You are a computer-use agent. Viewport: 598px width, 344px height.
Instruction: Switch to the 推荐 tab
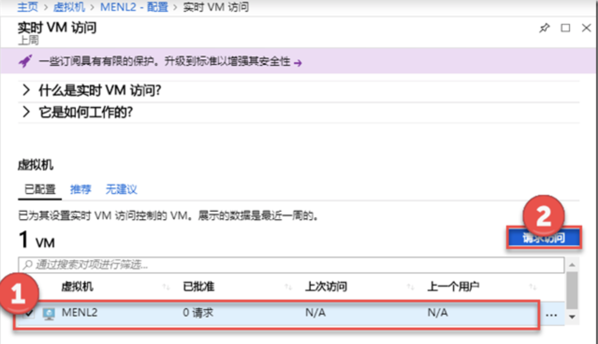point(80,189)
